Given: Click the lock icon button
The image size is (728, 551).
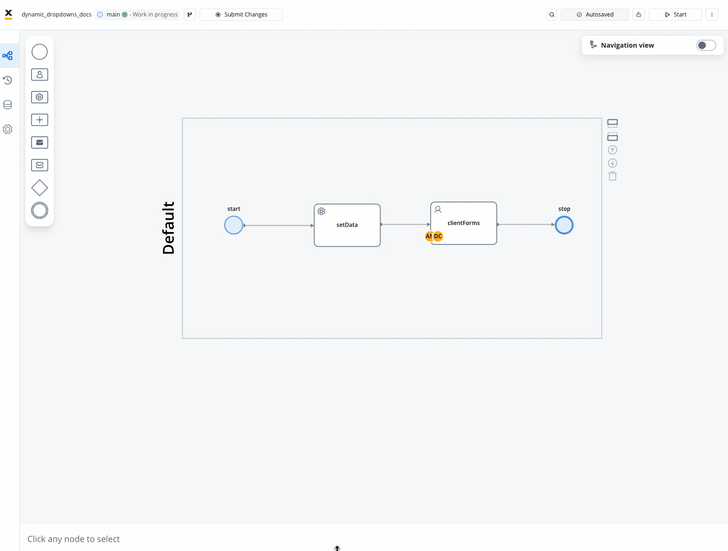Looking at the screenshot, I should [639, 15].
